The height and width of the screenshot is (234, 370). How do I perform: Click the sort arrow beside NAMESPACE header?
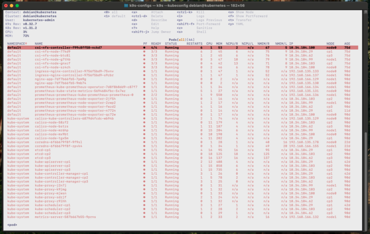(x=27, y=44)
